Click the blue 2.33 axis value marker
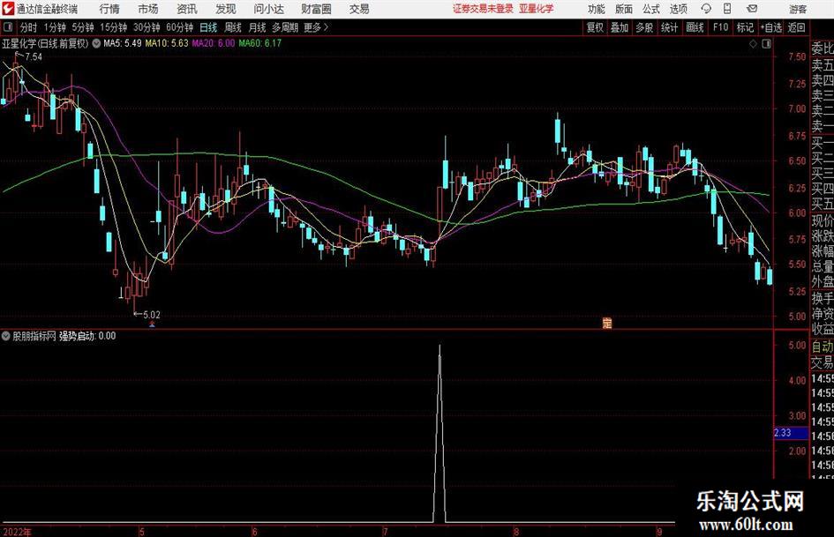Image resolution: width=834 pixels, height=537 pixels. tap(791, 433)
